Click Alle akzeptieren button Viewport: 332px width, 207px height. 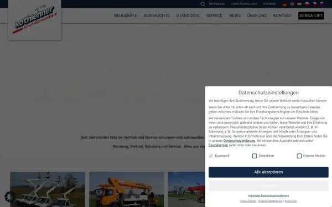pyautogui.click(x=268, y=172)
